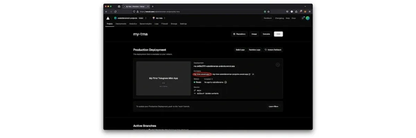Click the Active Branches heading
Screen dimensions: 416x138
(145, 126)
